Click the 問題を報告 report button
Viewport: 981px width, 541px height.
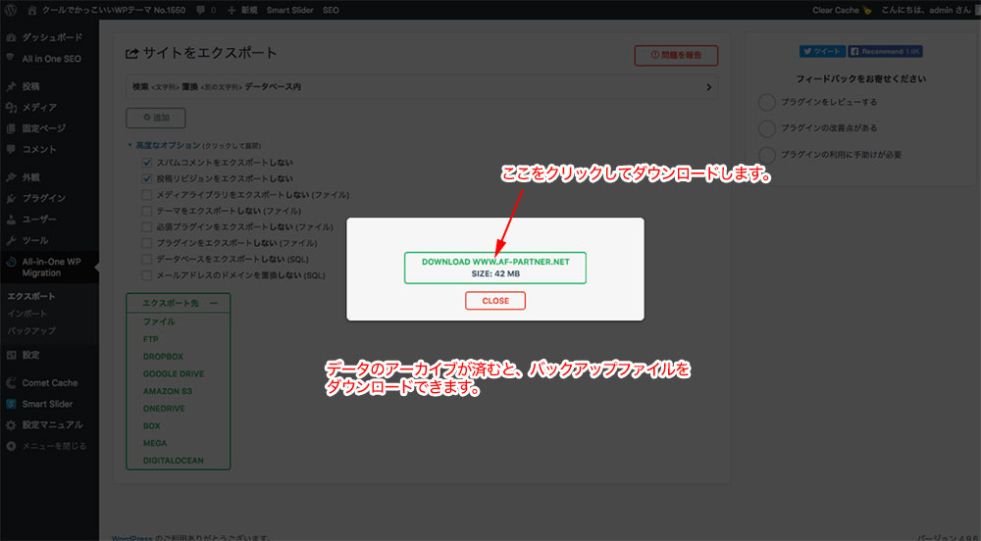tap(676, 55)
